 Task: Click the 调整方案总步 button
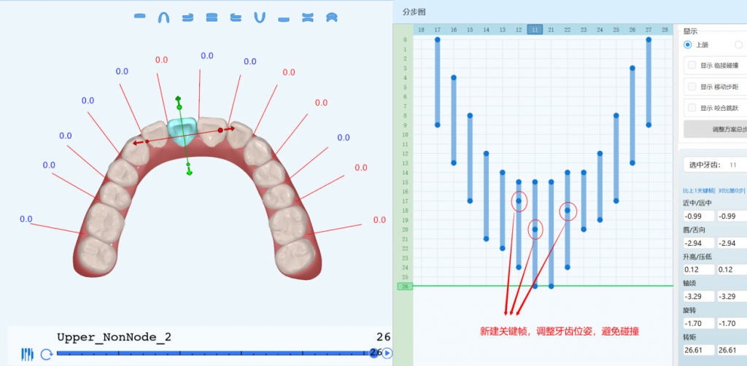tap(715, 130)
